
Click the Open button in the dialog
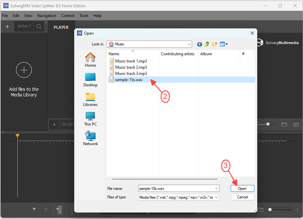point(242,188)
